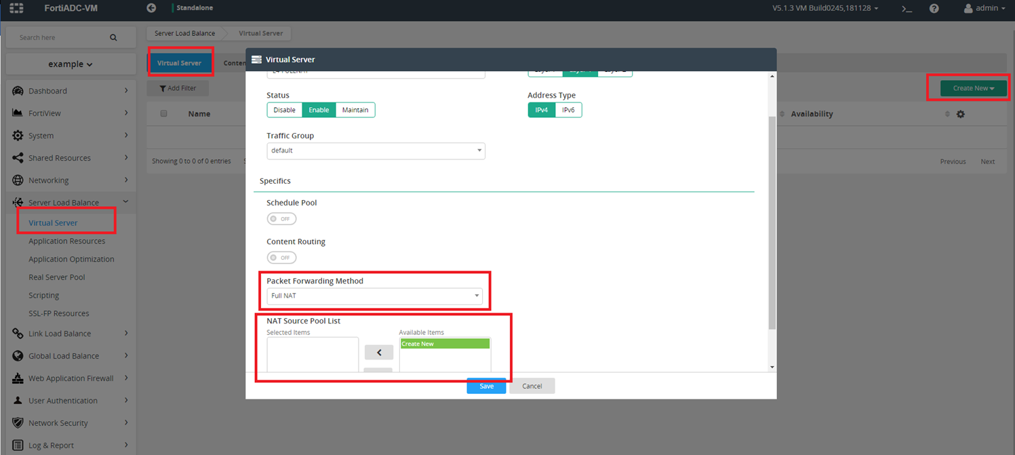The height and width of the screenshot is (455, 1015).
Task: Save the virtual server configuration
Action: (486, 385)
